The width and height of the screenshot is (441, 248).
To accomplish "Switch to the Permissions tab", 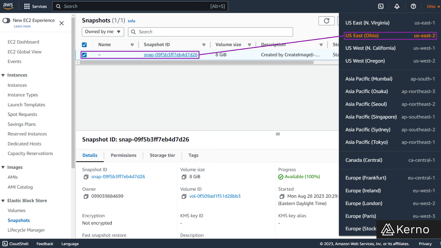I will click(123, 155).
